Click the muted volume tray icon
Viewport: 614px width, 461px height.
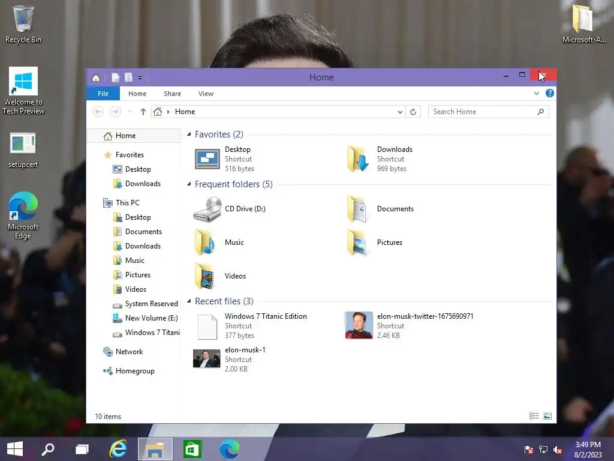tap(557, 450)
